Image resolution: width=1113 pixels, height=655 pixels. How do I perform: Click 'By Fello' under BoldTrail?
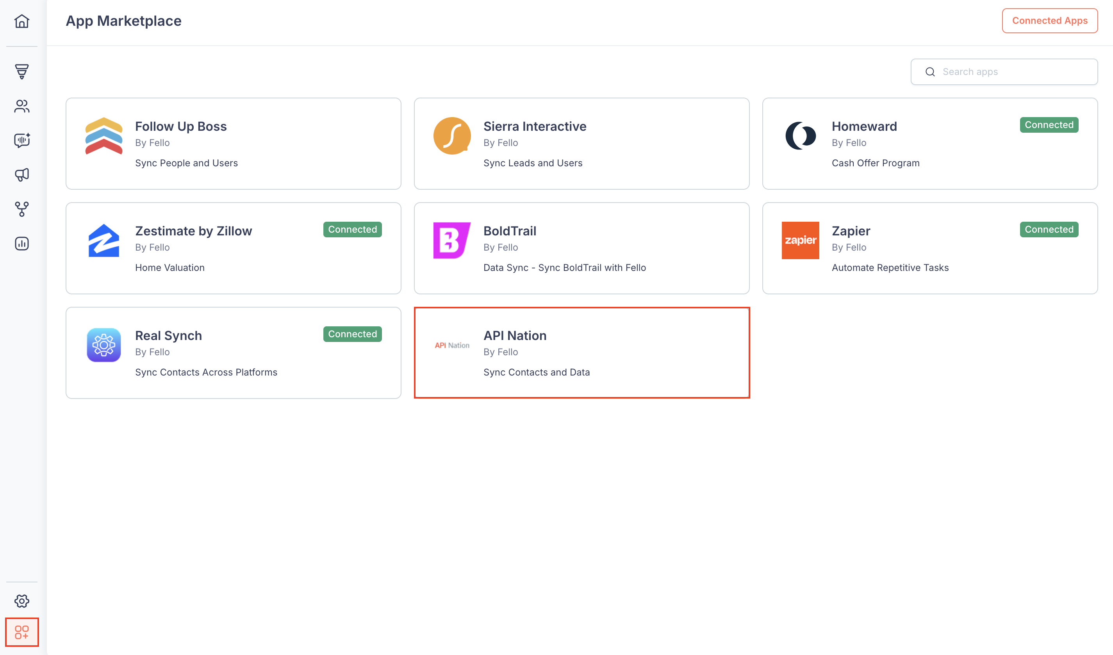(x=500, y=247)
